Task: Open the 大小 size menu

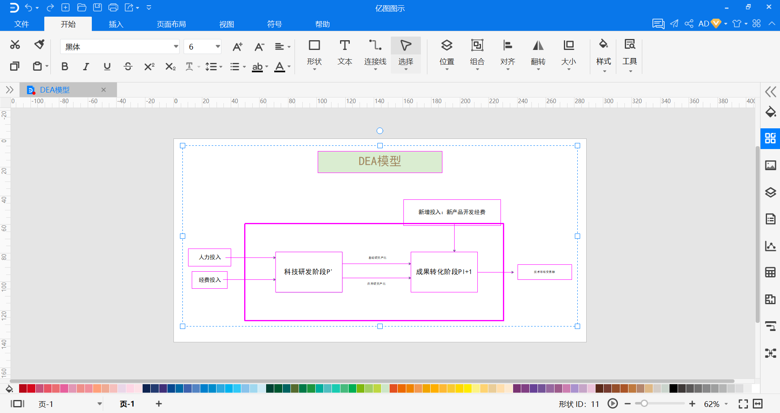Action: [568, 54]
